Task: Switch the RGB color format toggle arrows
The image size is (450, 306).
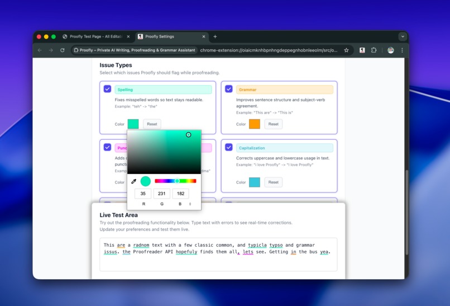Action: point(190,204)
